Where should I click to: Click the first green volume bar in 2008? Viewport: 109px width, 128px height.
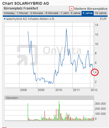[28, 112]
